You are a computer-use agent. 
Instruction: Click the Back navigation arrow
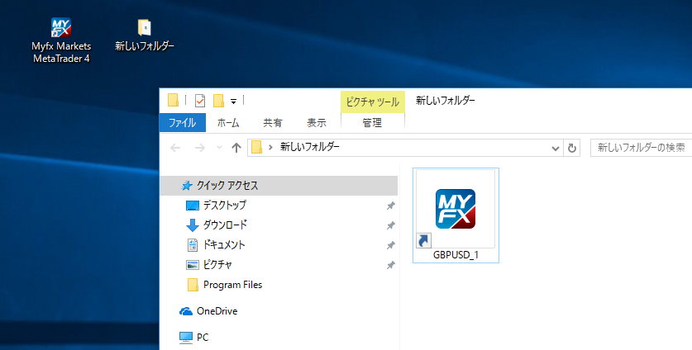[x=175, y=148]
